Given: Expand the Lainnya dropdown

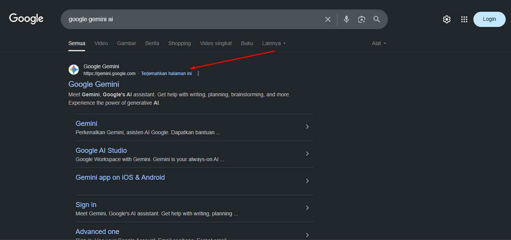Looking at the screenshot, I should coord(274,43).
